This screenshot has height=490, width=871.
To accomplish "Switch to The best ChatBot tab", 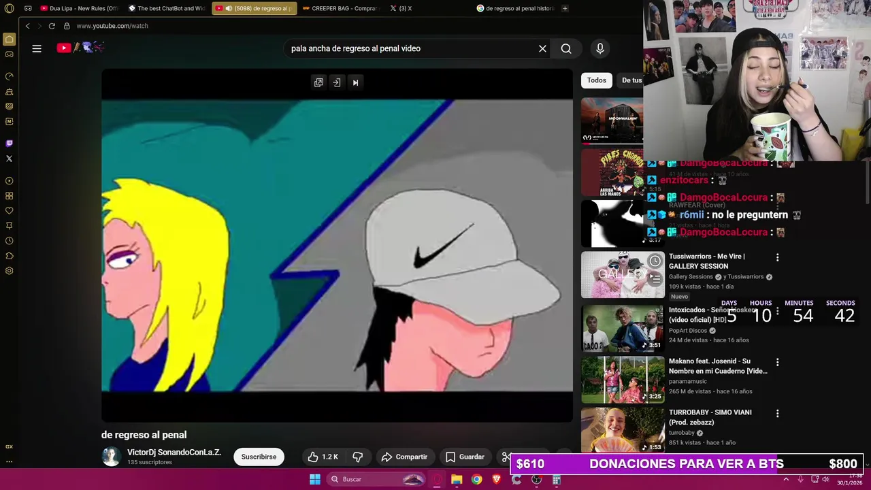I will pyautogui.click(x=167, y=8).
